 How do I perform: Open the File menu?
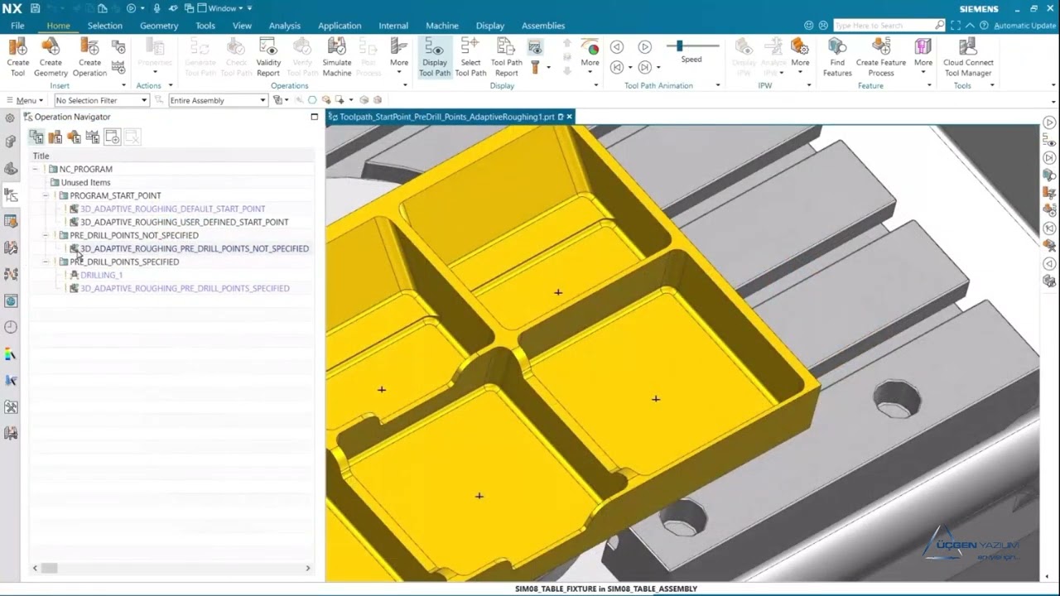point(17,26)
